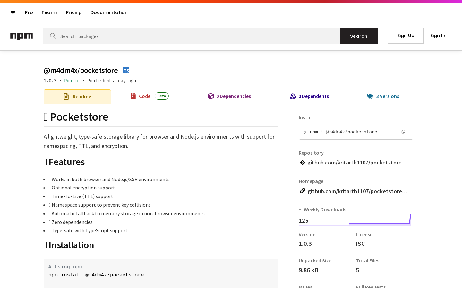Image resolution: width=462 pixels, height=288 pixels.
Task: Click the ISC license value
Action: click(360, 244)
